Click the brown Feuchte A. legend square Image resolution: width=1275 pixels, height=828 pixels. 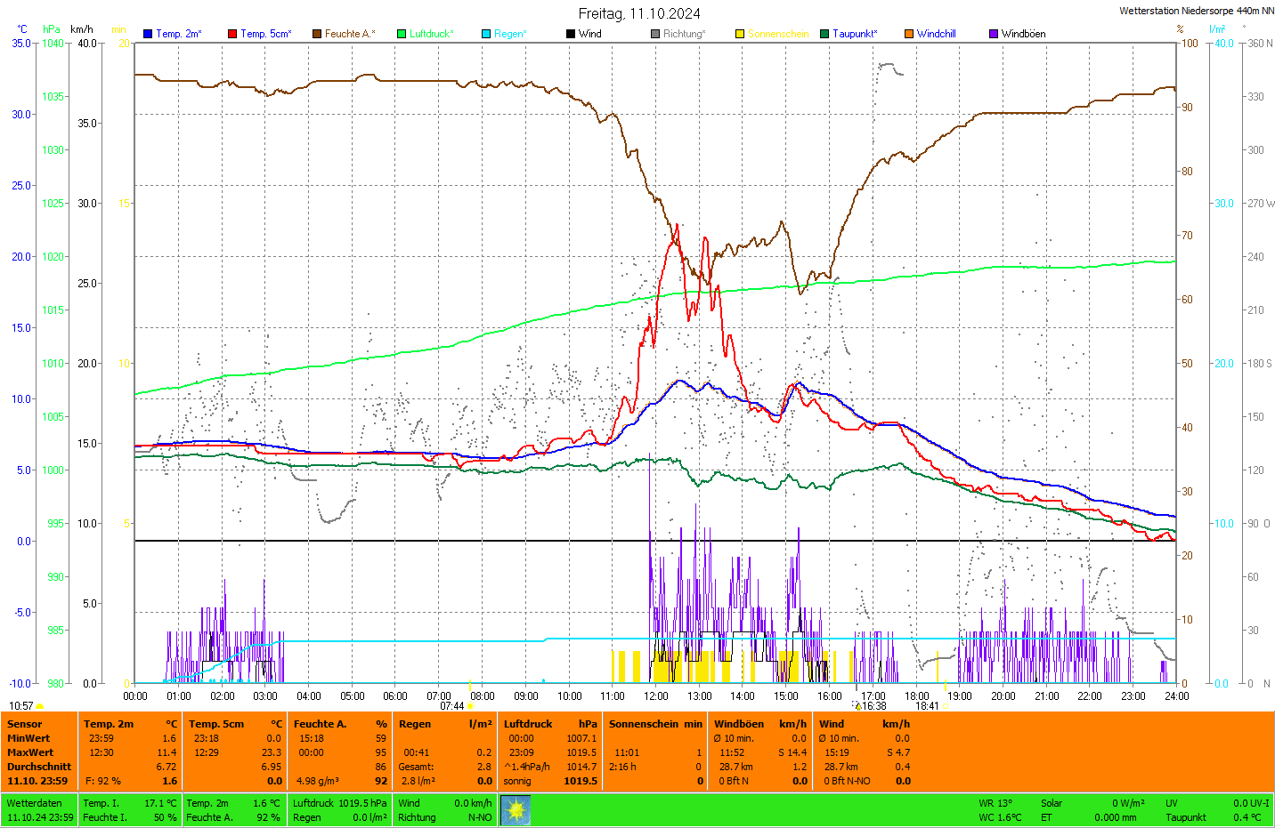click(316, 34)
